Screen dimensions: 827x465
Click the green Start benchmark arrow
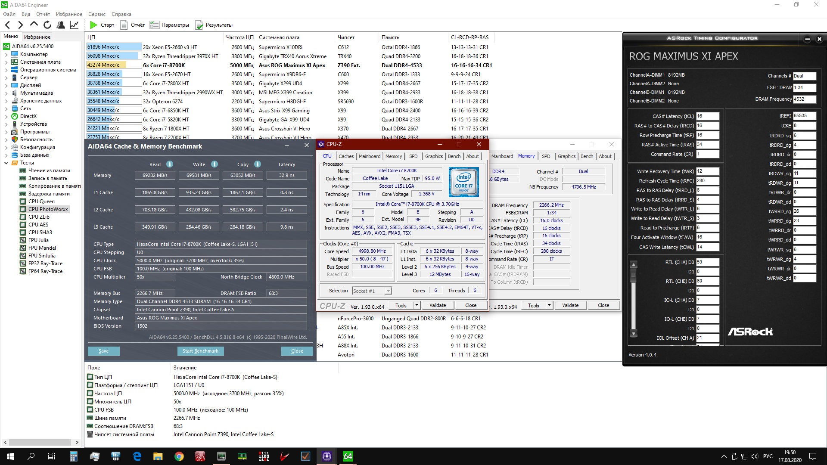pyautogui.click(x=93, y=25)
